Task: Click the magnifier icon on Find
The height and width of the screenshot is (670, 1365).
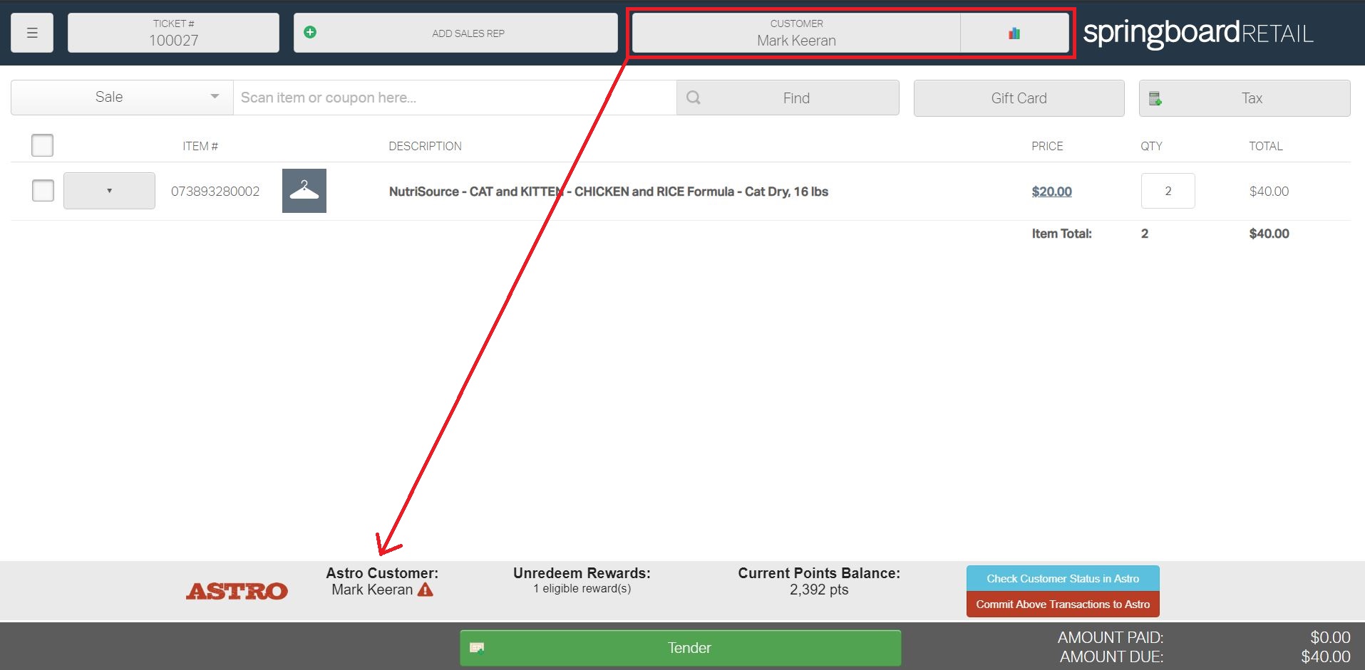Action: [693, 98]
